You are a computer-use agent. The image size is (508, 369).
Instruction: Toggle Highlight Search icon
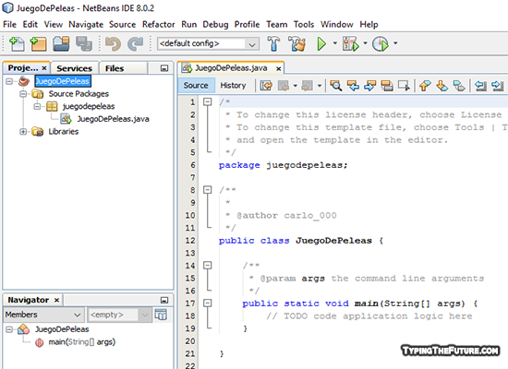click(387, 86)
